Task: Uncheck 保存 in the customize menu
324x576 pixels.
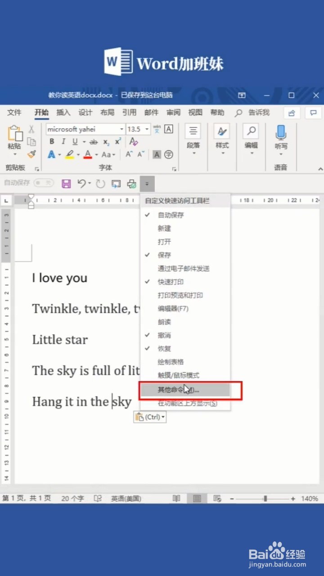Action: tap(185, 255)
